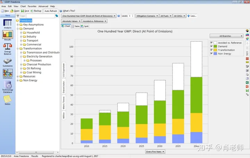This screenshot has height=158, width=250.
Task: Open the Notes view icon
Action: [x=8, y=100]
